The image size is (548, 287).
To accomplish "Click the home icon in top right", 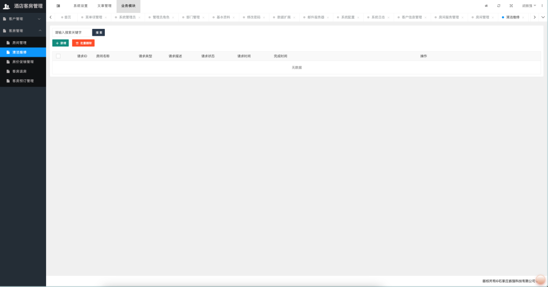I will (486, 6).
